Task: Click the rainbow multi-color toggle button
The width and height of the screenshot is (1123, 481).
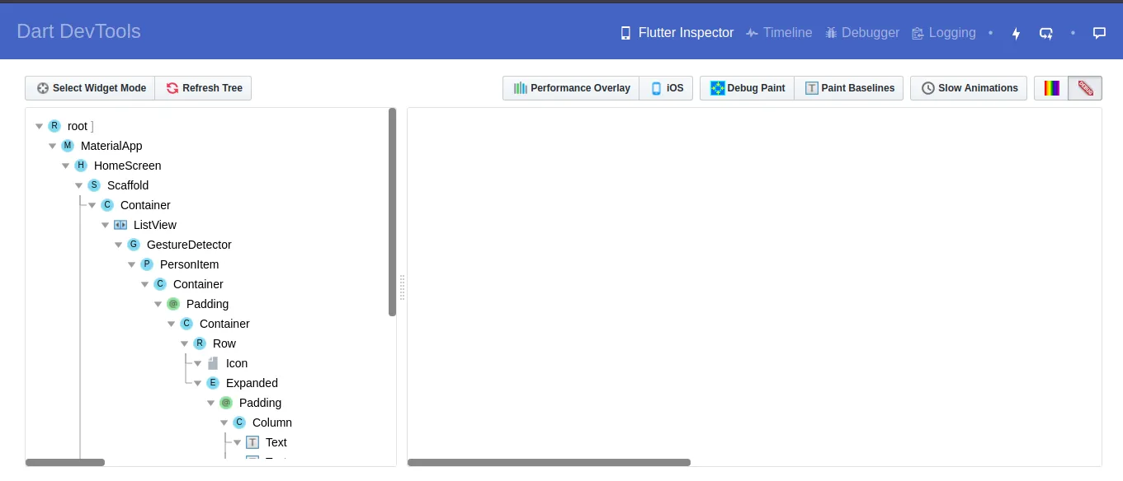Action: pos(1050,87)
